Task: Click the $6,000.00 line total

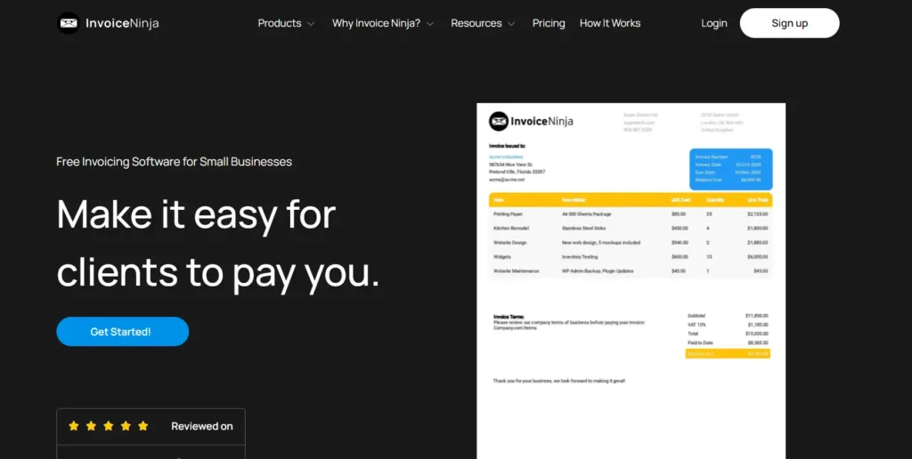Action: (x=757, y=256)
